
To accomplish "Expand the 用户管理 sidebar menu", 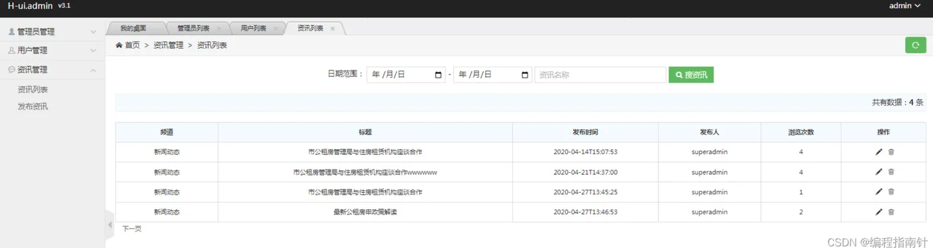I will [52, 50].
